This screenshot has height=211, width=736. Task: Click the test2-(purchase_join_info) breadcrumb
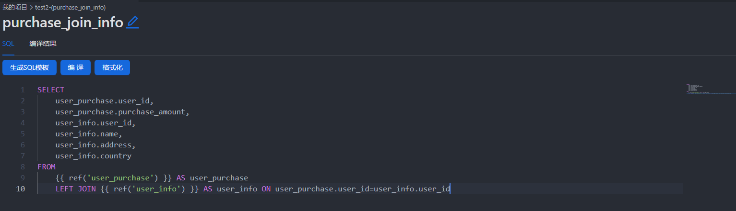pyautogui.click(x=71, y=8)
